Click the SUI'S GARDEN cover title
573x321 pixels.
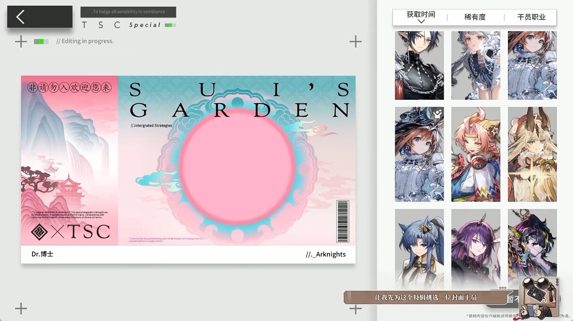240,101
